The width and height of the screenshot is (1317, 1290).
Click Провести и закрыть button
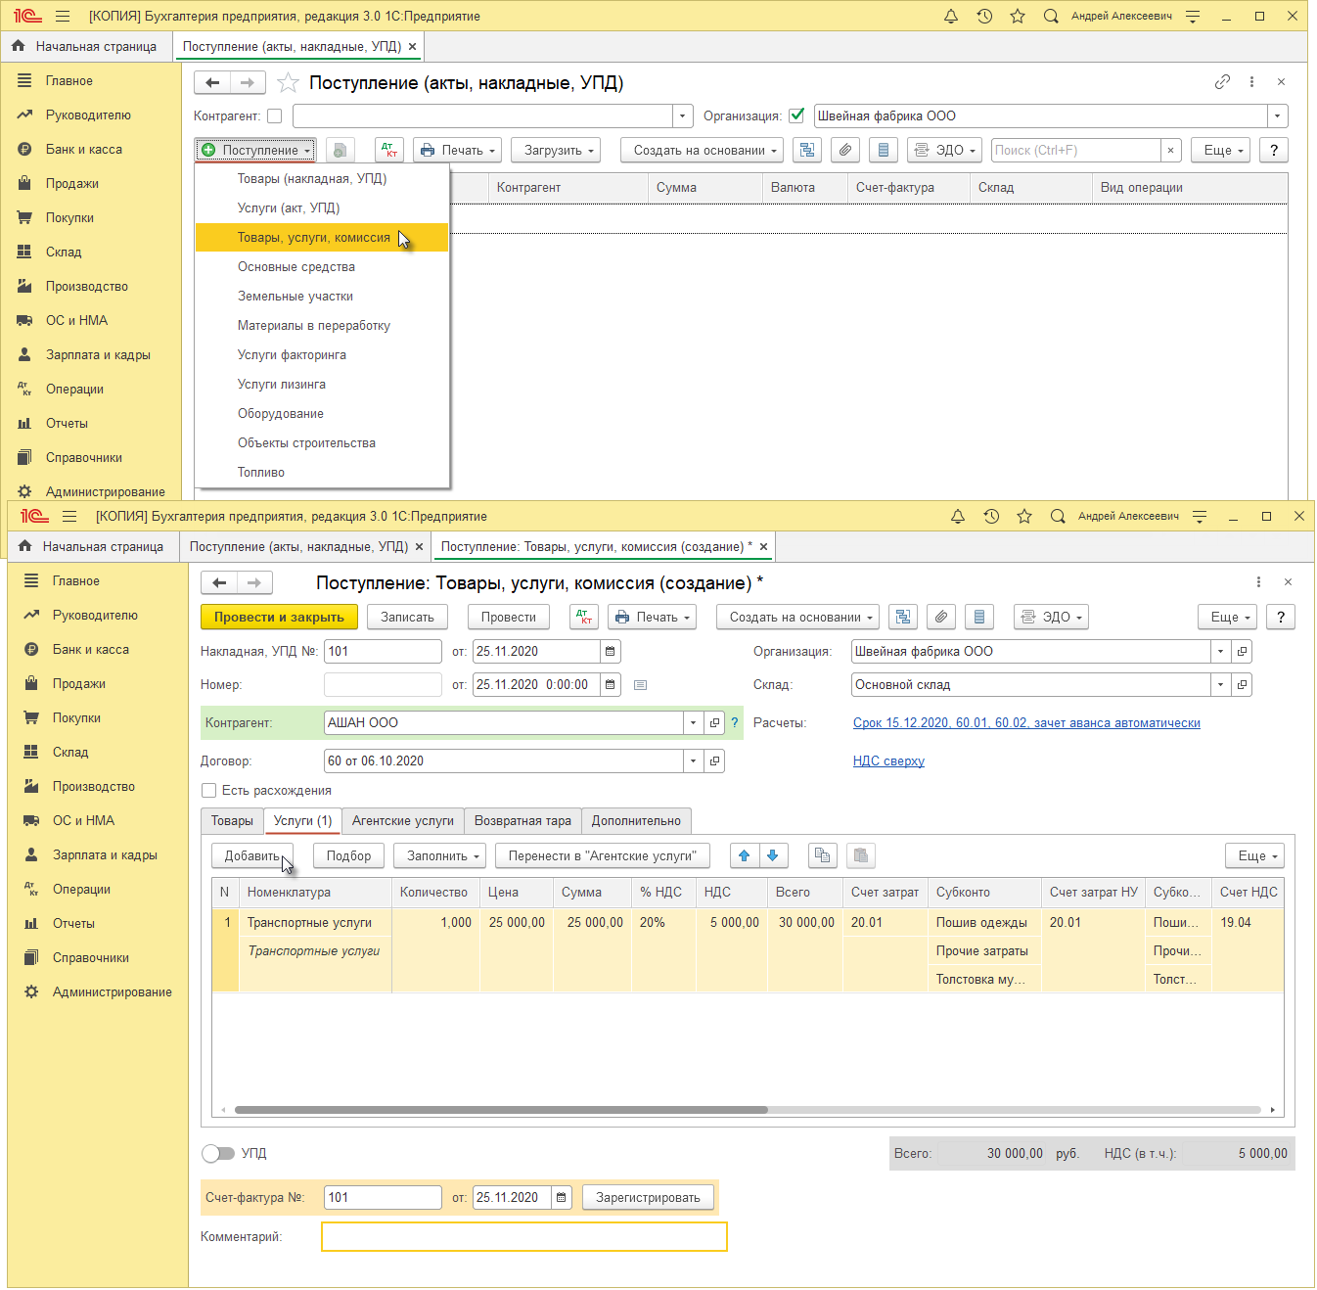point(280,617)
